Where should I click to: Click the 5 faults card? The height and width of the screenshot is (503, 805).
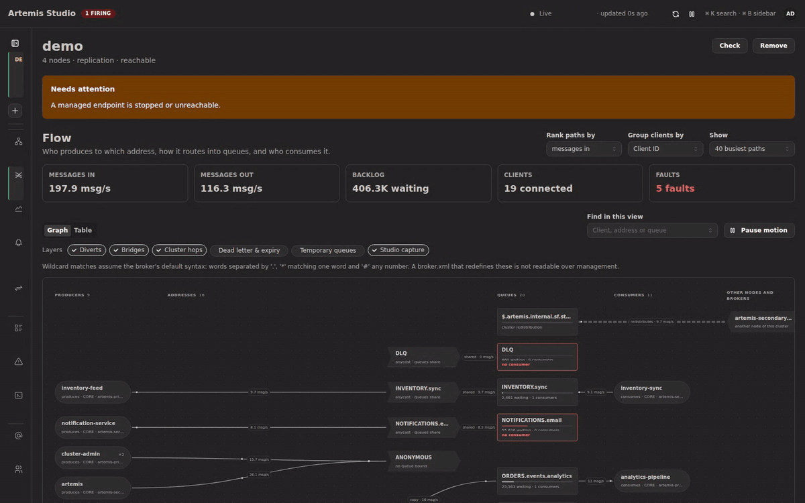[x=722, y=183]
